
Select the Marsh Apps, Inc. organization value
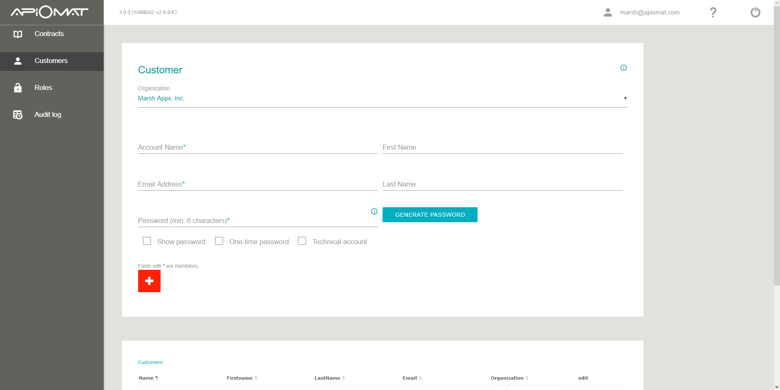pos(161,98)
